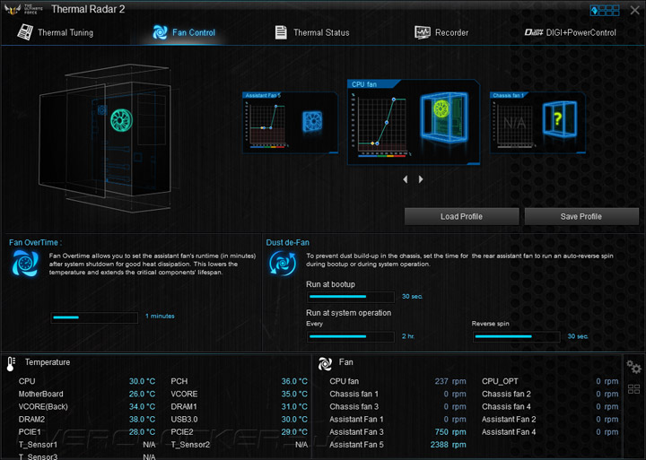Click the CPU temperature 30.0 °C value

(142, 381)
